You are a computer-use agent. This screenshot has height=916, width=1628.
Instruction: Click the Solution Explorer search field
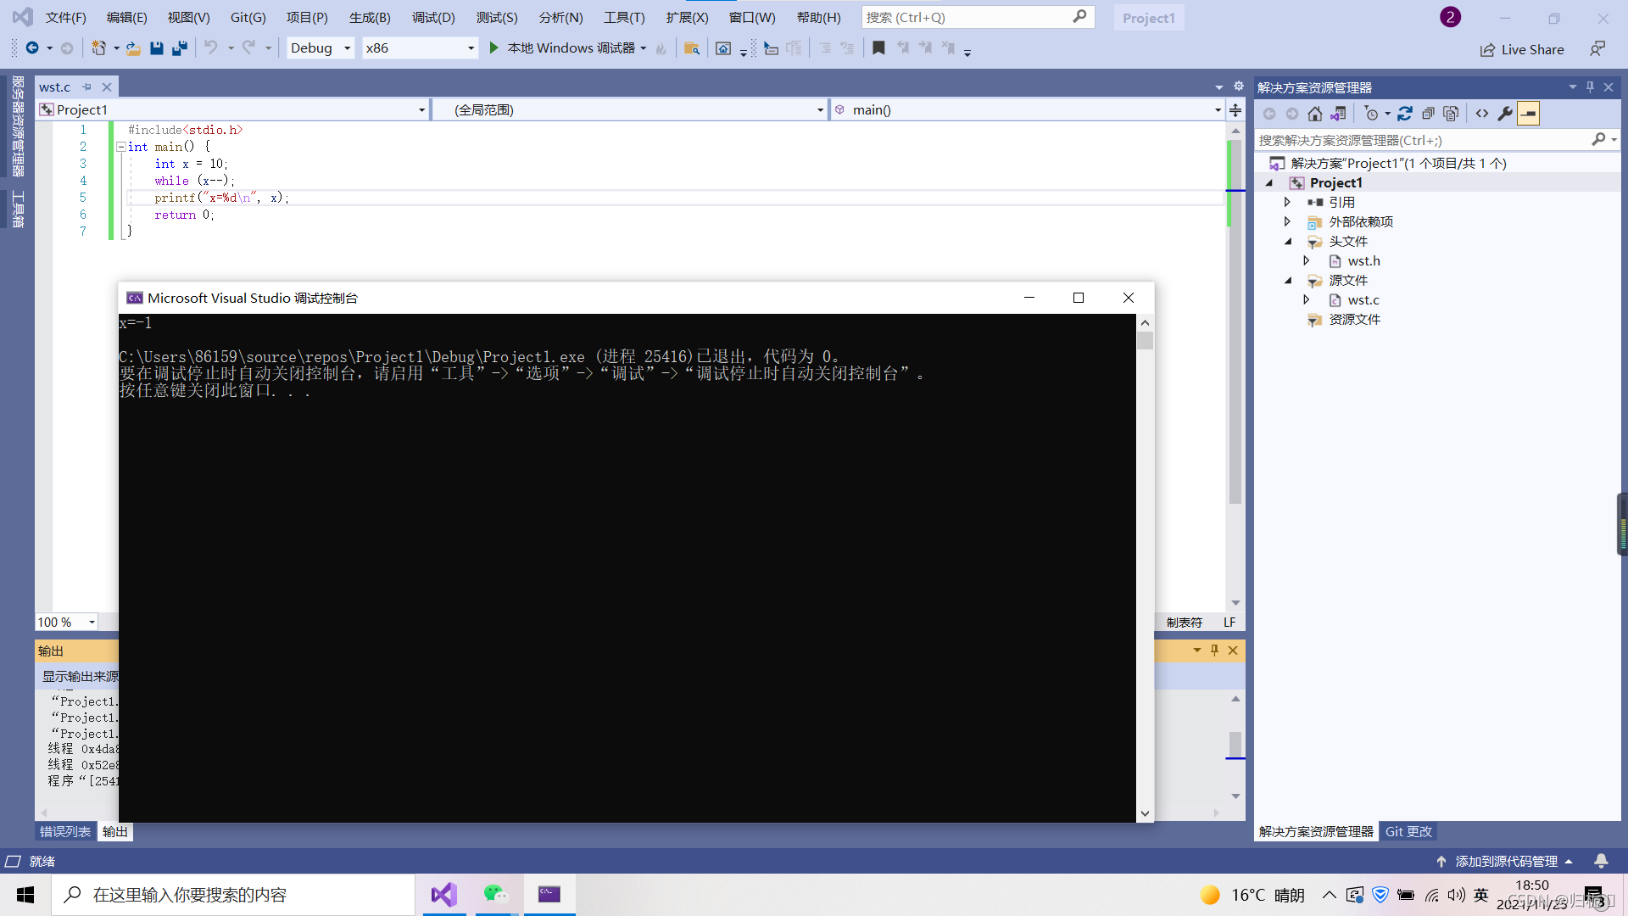(1436, 140)
